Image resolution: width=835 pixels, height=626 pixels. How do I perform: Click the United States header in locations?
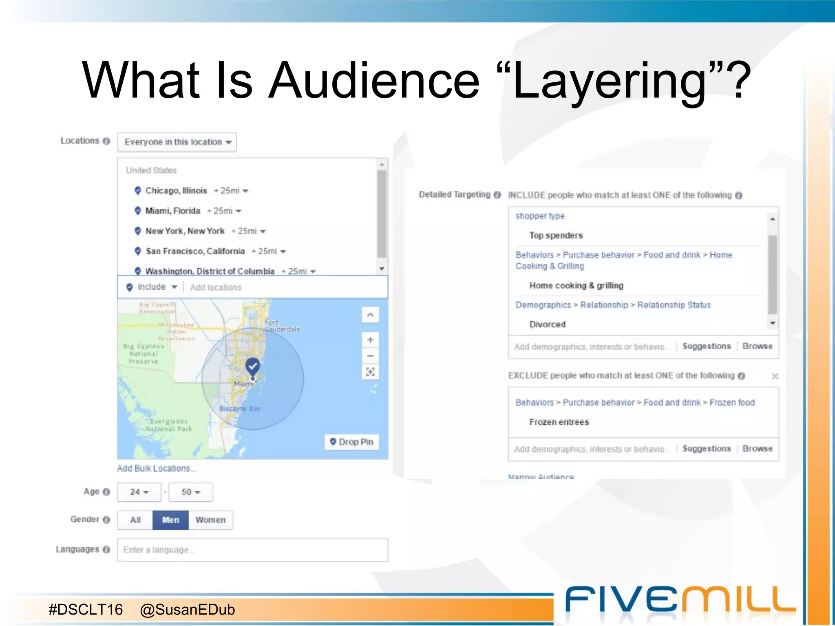coord(151,170)
